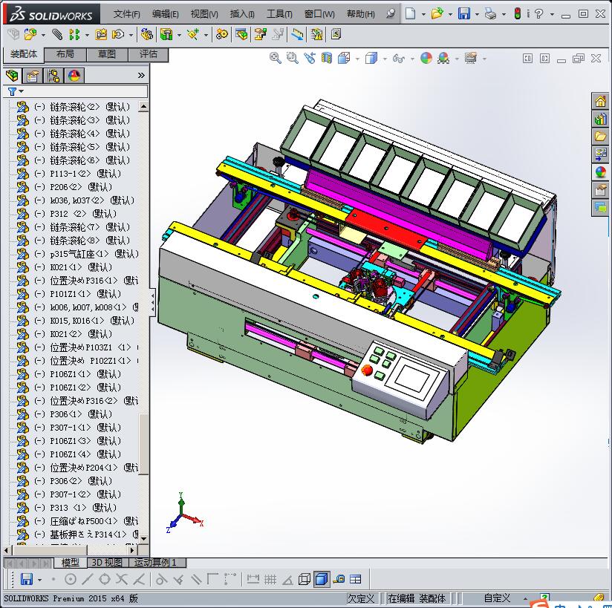Click the Reference Geometry icon
The width and height of the screenshot is (612, 608).
coord(193,34)
